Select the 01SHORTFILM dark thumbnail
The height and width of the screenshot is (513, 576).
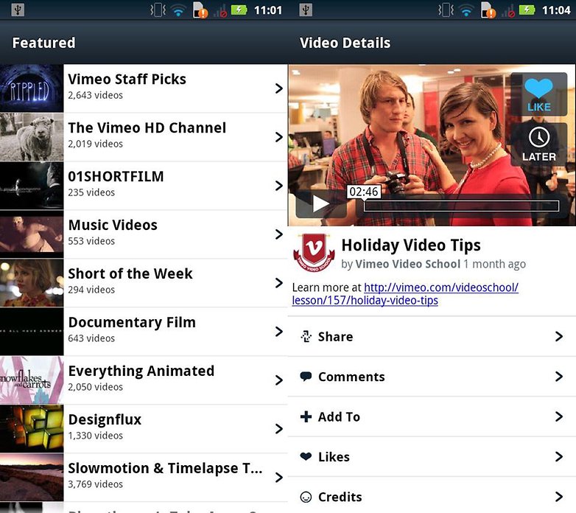[x=32, y=186]
